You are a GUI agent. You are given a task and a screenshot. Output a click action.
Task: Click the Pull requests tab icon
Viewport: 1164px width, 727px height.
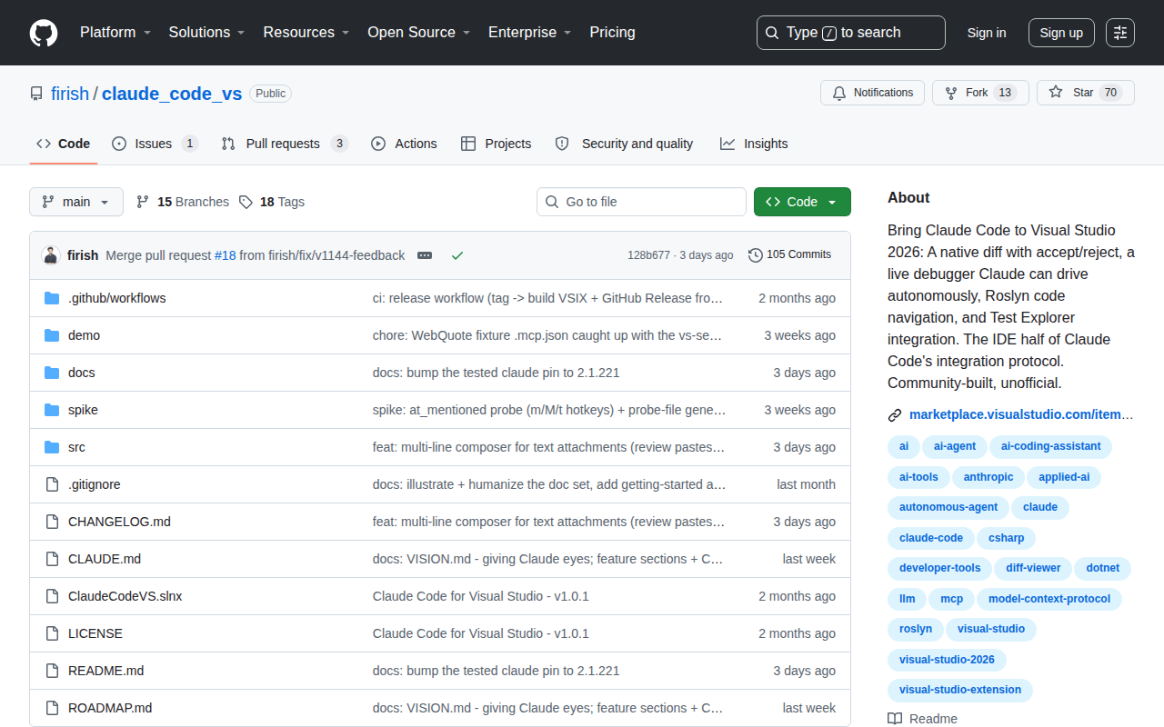pyautogui.click(x=228, y=144)
